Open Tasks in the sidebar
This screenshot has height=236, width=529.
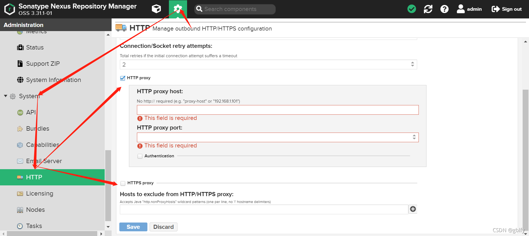coord(34,226)
